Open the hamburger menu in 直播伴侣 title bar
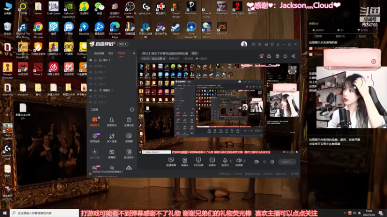 278,44
